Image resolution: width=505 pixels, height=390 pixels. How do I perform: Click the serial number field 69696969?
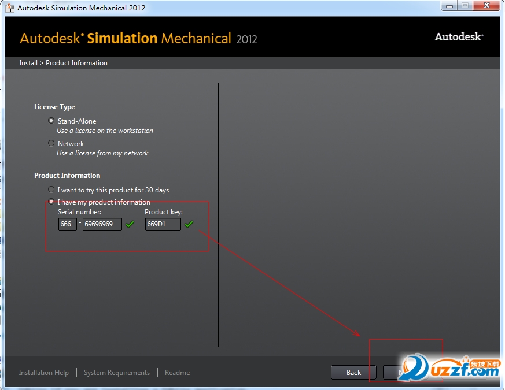coord(102,224)
